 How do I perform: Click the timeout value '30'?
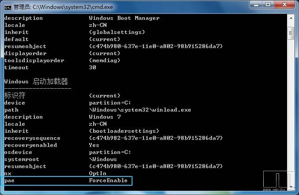pos(92,67)
